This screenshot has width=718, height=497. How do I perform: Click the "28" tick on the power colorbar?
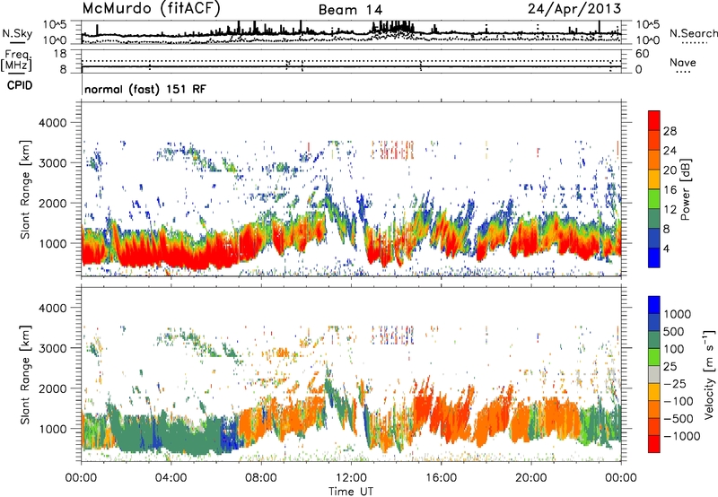(670, 131)
